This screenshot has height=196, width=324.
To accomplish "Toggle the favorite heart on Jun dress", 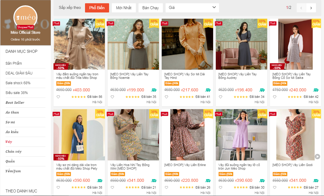I will 220,187.
